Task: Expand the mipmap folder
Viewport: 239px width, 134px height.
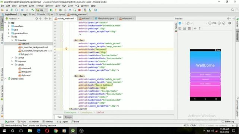Action: point(12,61)
